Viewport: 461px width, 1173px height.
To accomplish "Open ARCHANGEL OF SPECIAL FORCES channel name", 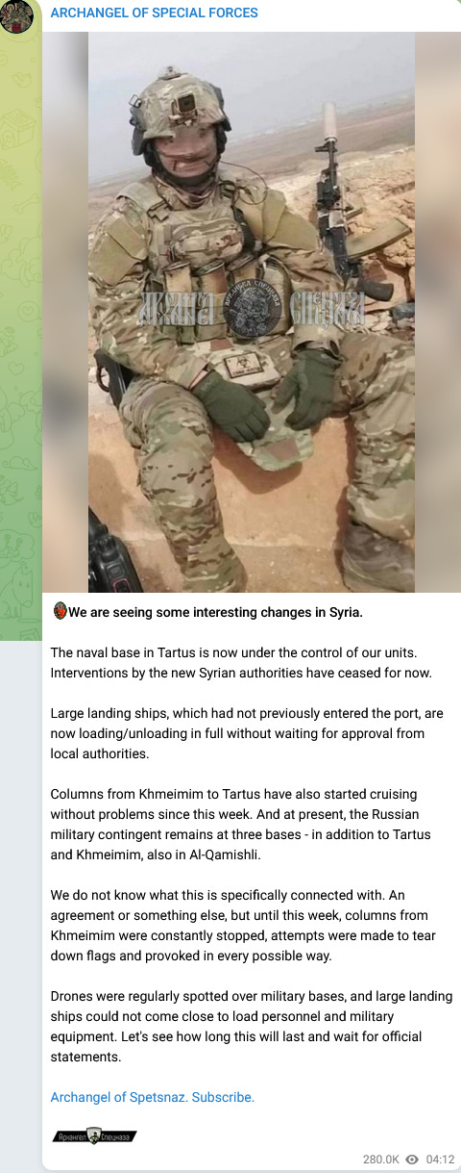I will pos(154,13).
